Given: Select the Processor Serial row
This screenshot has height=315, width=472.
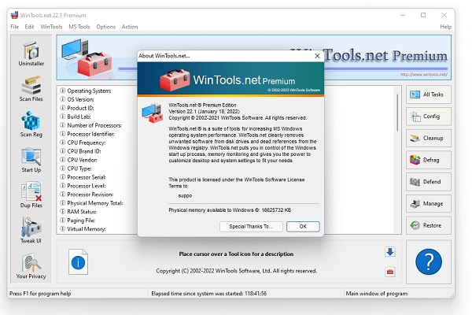Looking at the screenshot, I should coord(83,177).
